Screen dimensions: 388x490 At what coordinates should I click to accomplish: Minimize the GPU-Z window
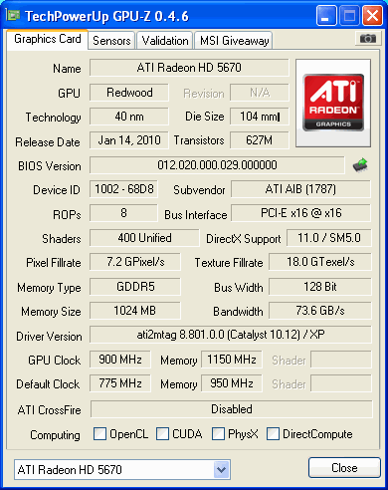[x=326, y=15]
